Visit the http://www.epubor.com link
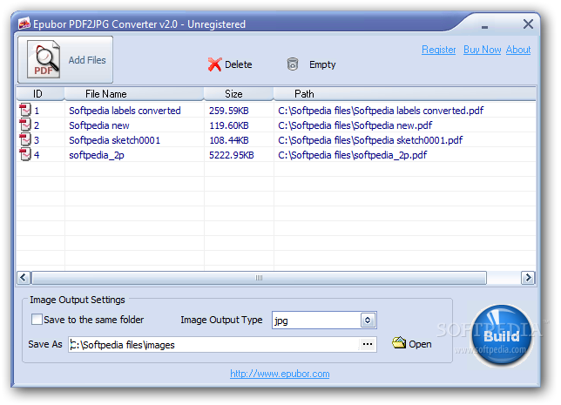The width and height of the screenshot is (561, 405). [x=280, y=374]
